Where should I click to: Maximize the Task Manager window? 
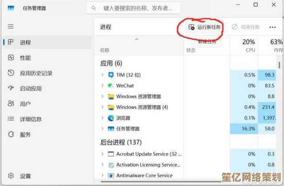point(256,4)
